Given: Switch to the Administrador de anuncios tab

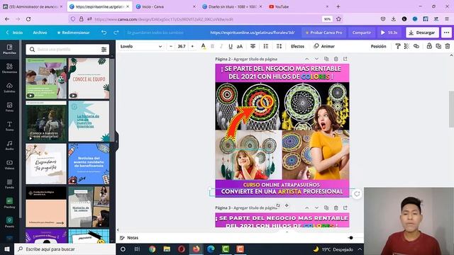Looking at the screenshot, I should click(x=33, y=6).
